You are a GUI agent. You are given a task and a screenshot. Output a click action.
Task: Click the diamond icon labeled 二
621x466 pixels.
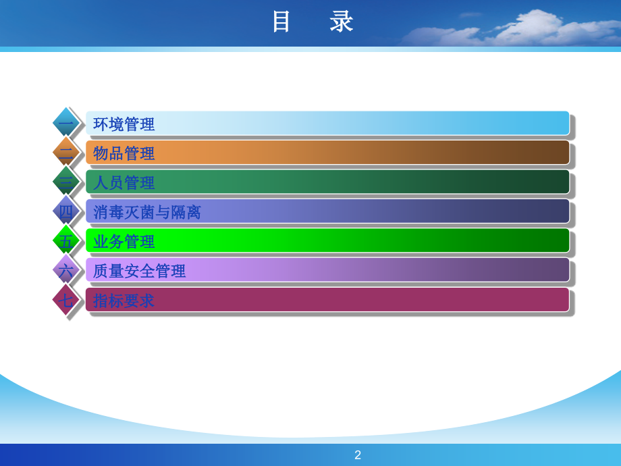[x=65, y=152]
